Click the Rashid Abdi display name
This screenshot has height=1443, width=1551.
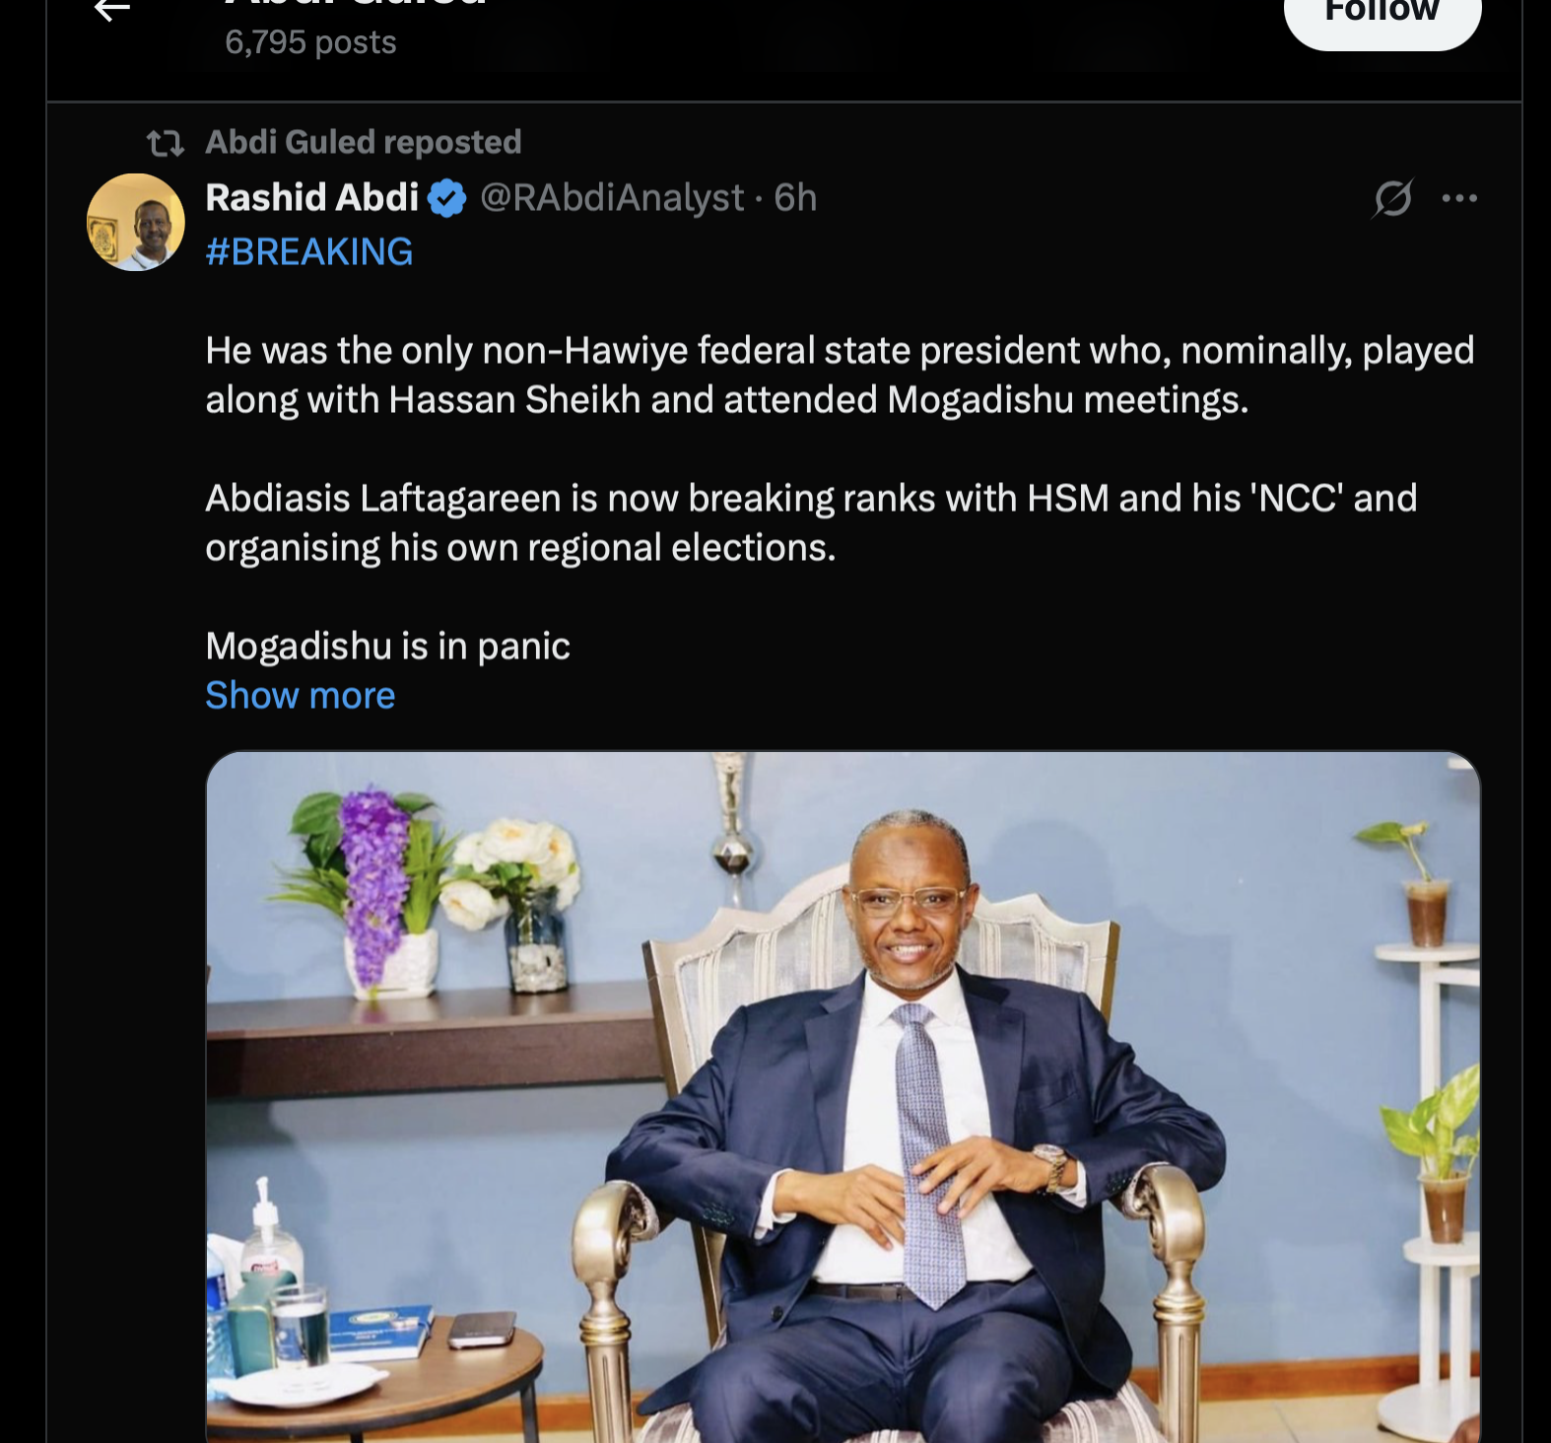312,198
